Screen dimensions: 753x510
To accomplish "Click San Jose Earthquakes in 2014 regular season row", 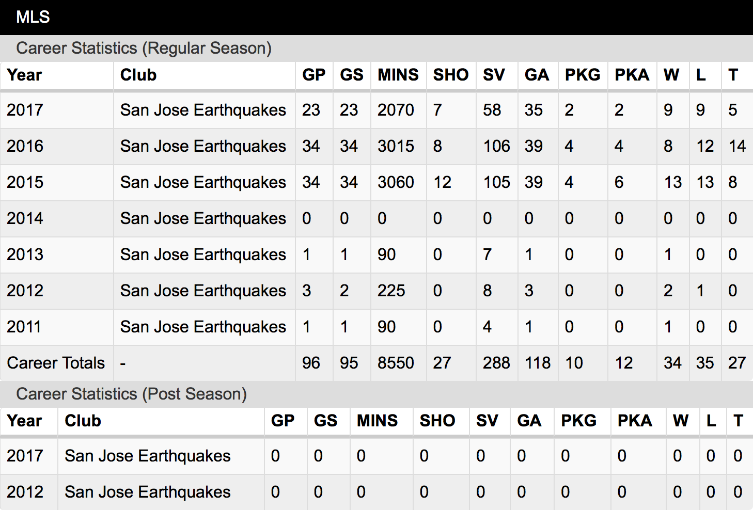I will tap(203, 218).
